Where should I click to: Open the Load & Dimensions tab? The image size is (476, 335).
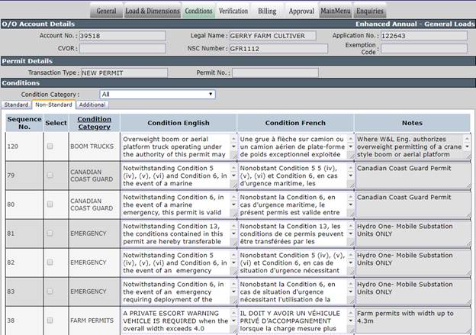click(x=153, y=11)
